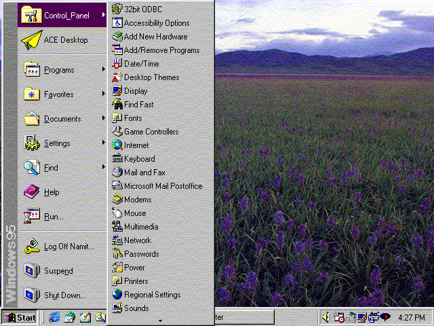Image resolution: width=434 pixels, height=326 pixels.
Task: Select Log Off Namit... menu entry
Action: (62, 247)
